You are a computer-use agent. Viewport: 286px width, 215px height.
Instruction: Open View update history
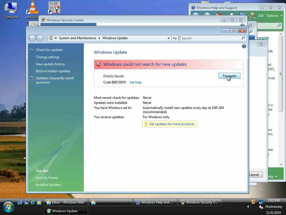click(x=50, y=64)
